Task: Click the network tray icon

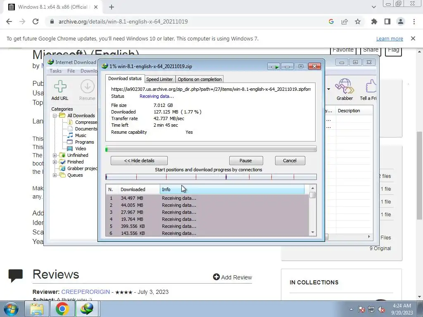Action: click(x=371, y=309)
